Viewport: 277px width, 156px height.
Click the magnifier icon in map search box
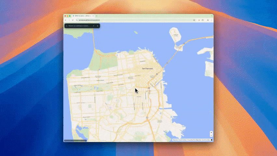67,26
